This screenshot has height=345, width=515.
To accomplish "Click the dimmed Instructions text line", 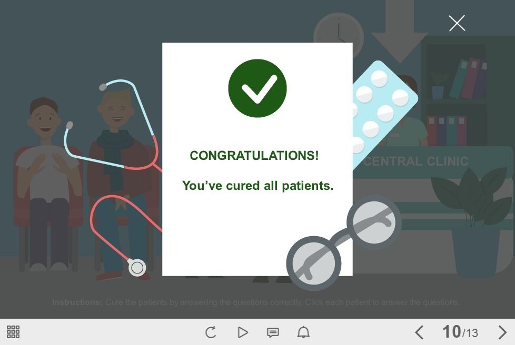I will [x=256, y=302].
